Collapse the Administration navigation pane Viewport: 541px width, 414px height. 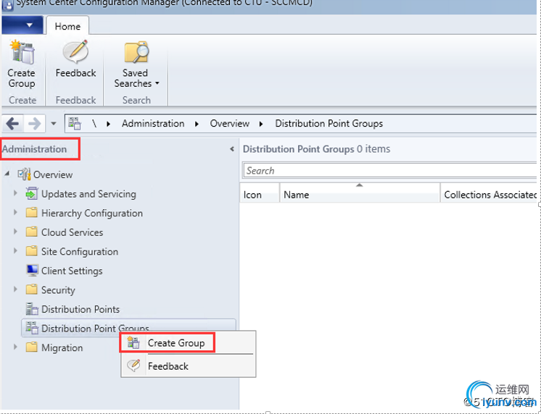point(232,149)
